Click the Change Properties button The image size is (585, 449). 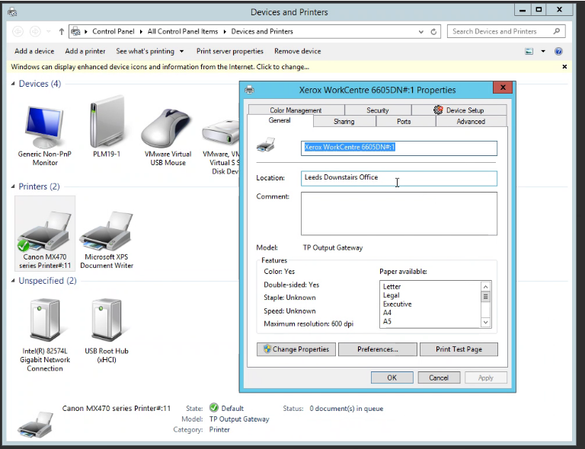point(296,349)
